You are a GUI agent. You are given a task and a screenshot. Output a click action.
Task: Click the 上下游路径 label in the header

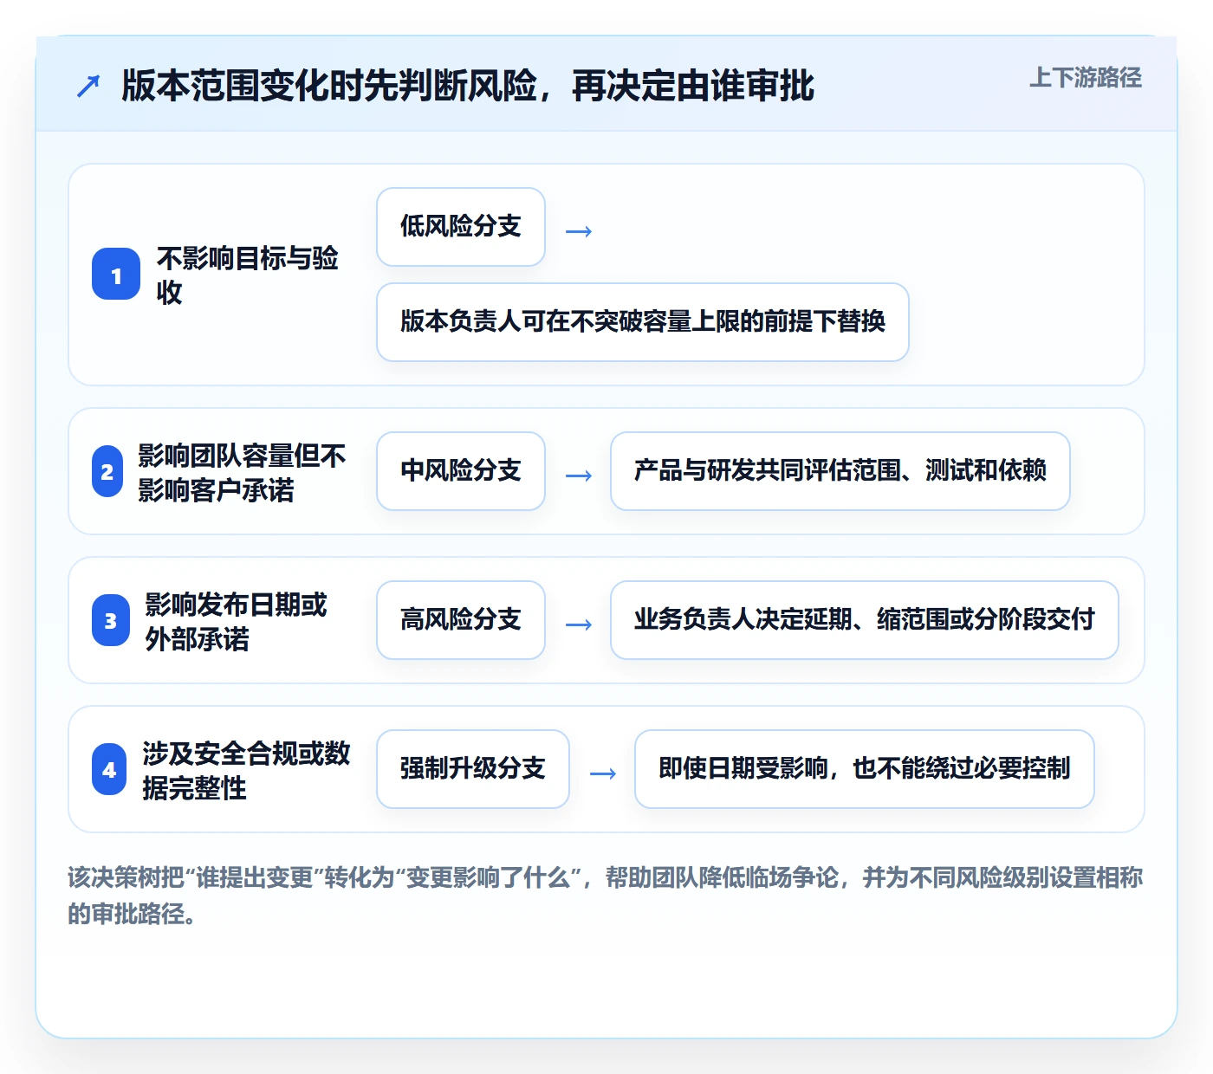tap(1086, 78)
